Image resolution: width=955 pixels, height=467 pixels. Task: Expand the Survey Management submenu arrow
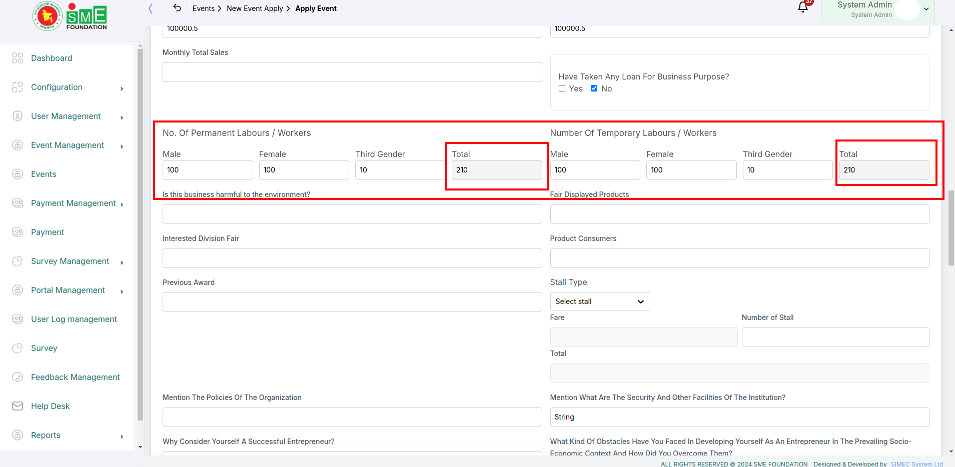pos(122,262)
